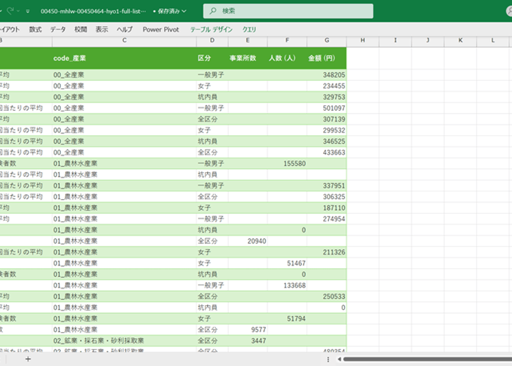Switch to テーブル デザイン tab
This screenshot has width=512, height=366.
coord(211,29)
